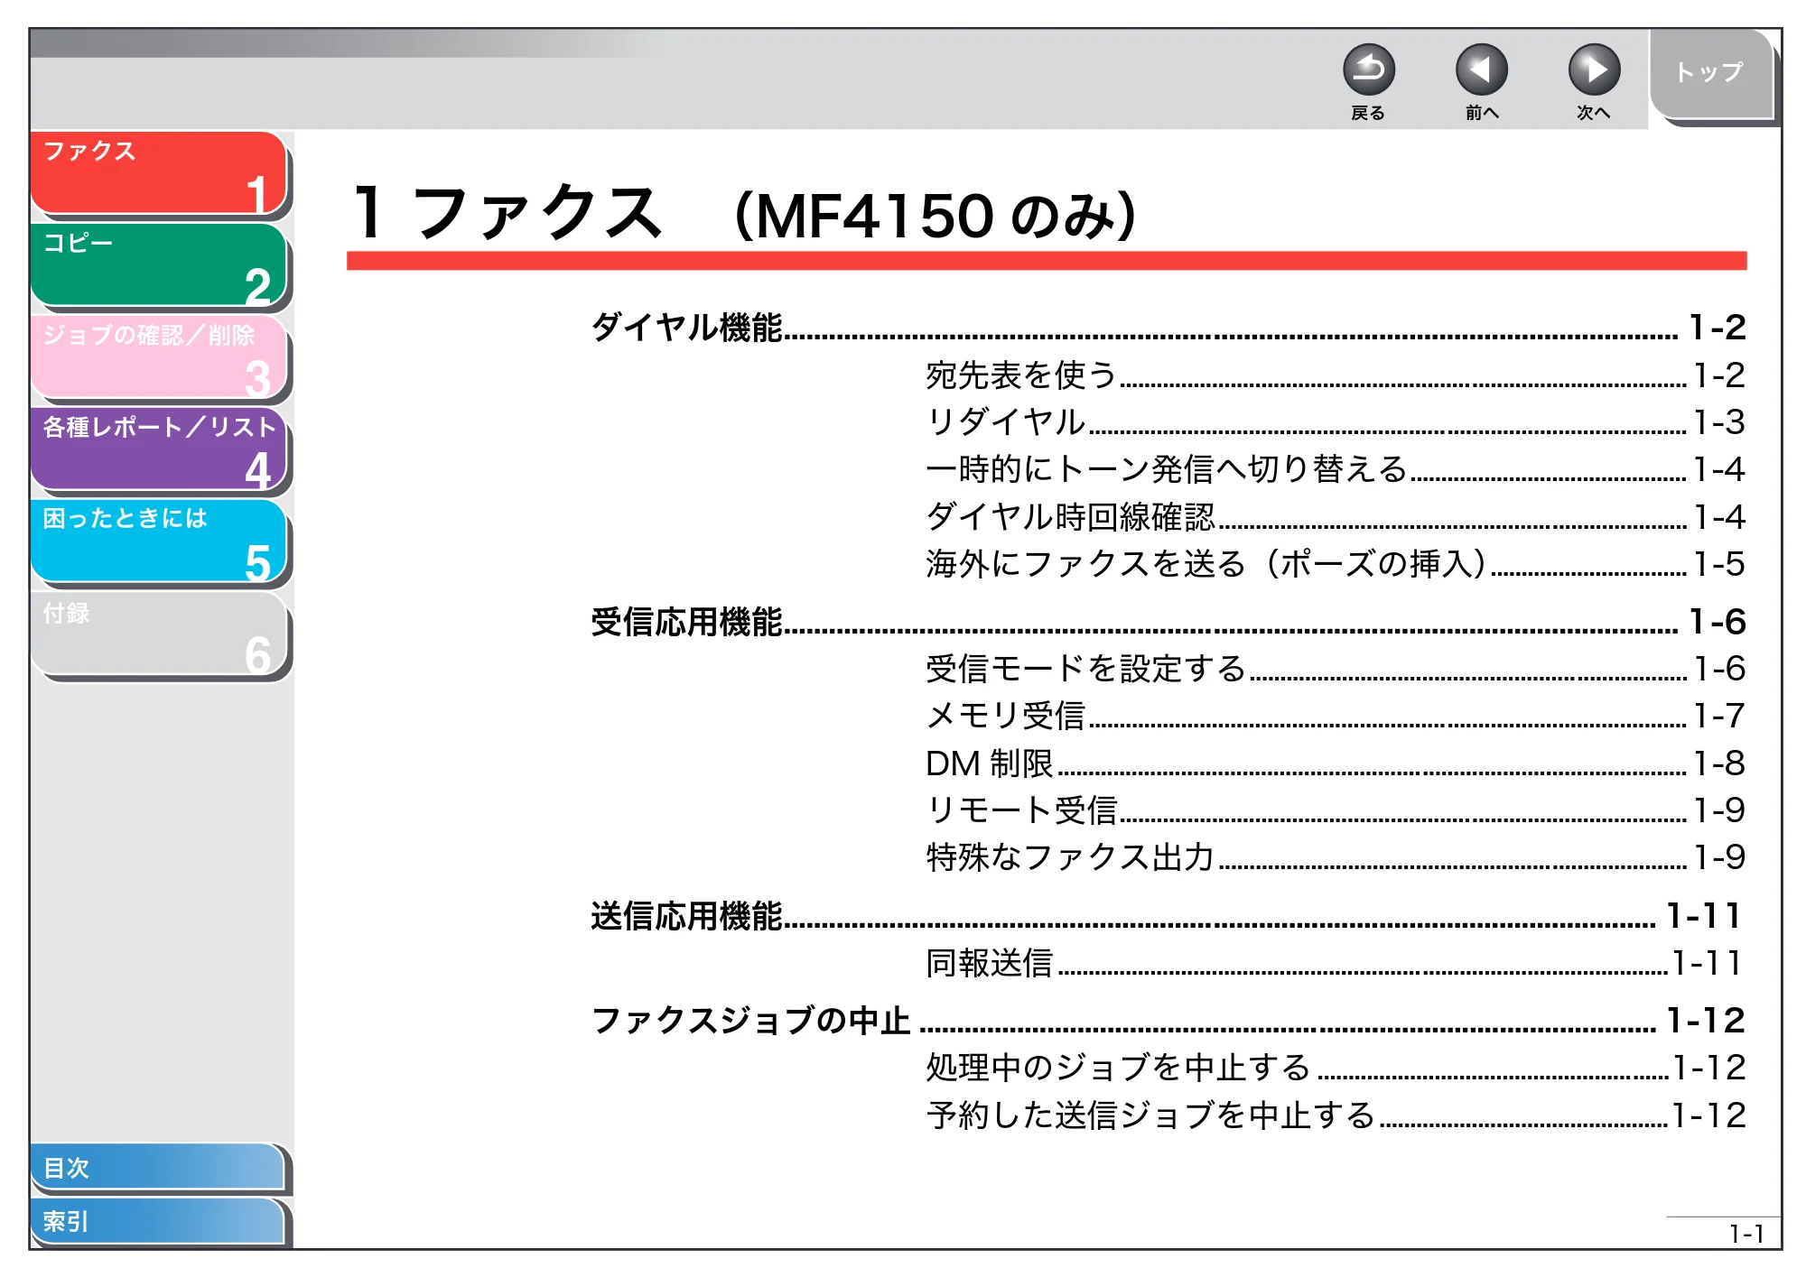Click the 戻る (back) round icon
This screenshot has height=1277, width=1806.
pos(1368,69)
